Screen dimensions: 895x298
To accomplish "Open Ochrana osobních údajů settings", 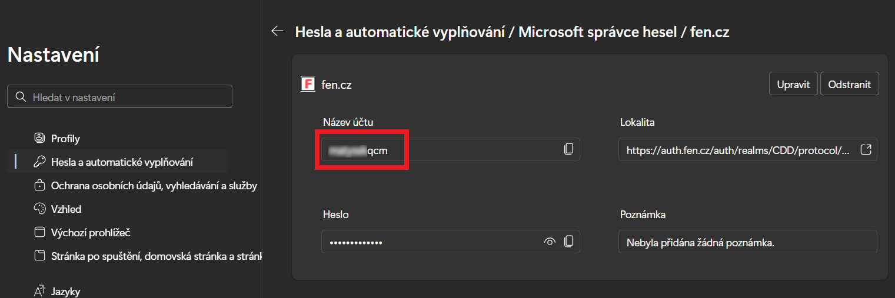I will coord(154,186).
